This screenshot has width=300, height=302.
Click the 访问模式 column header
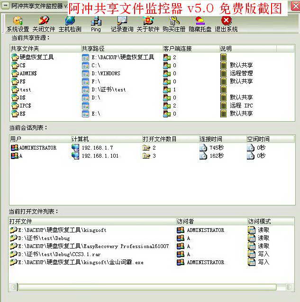tap(270, 222)
